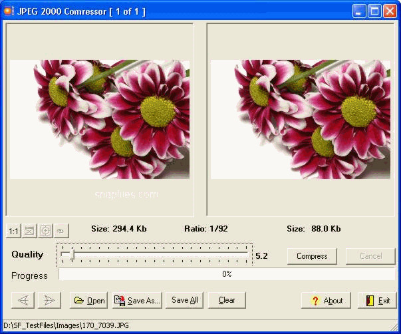The width and height of the screenshot is (401, 334).
Task: Click the quality value '5.2'
Action: (261, 256)
